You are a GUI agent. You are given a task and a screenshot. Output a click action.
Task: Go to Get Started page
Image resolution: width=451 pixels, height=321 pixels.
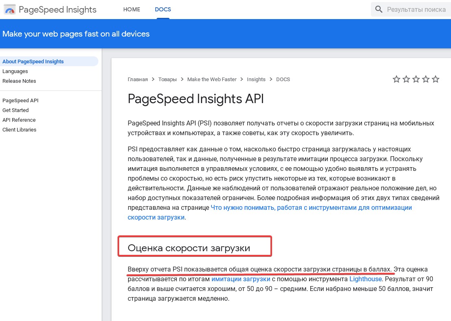pos(15,110)
